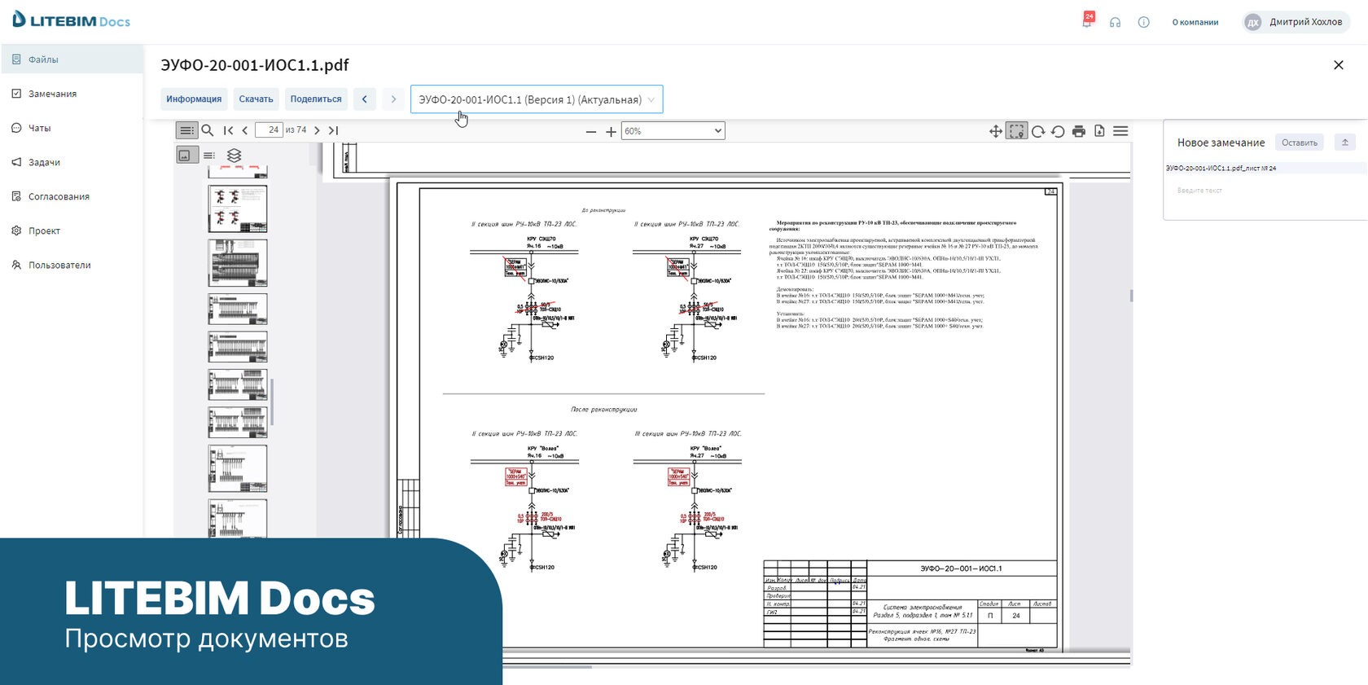Print the document via printer icon

[1079, 131]
